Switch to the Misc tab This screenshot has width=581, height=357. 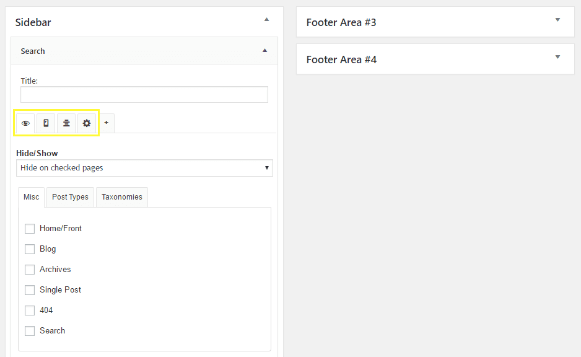click(30, 196)
